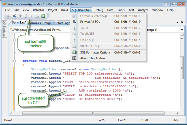Click 'StringBuilder varname1' code line
This screenshot has height=125, width=187.
tap(76, 69)
